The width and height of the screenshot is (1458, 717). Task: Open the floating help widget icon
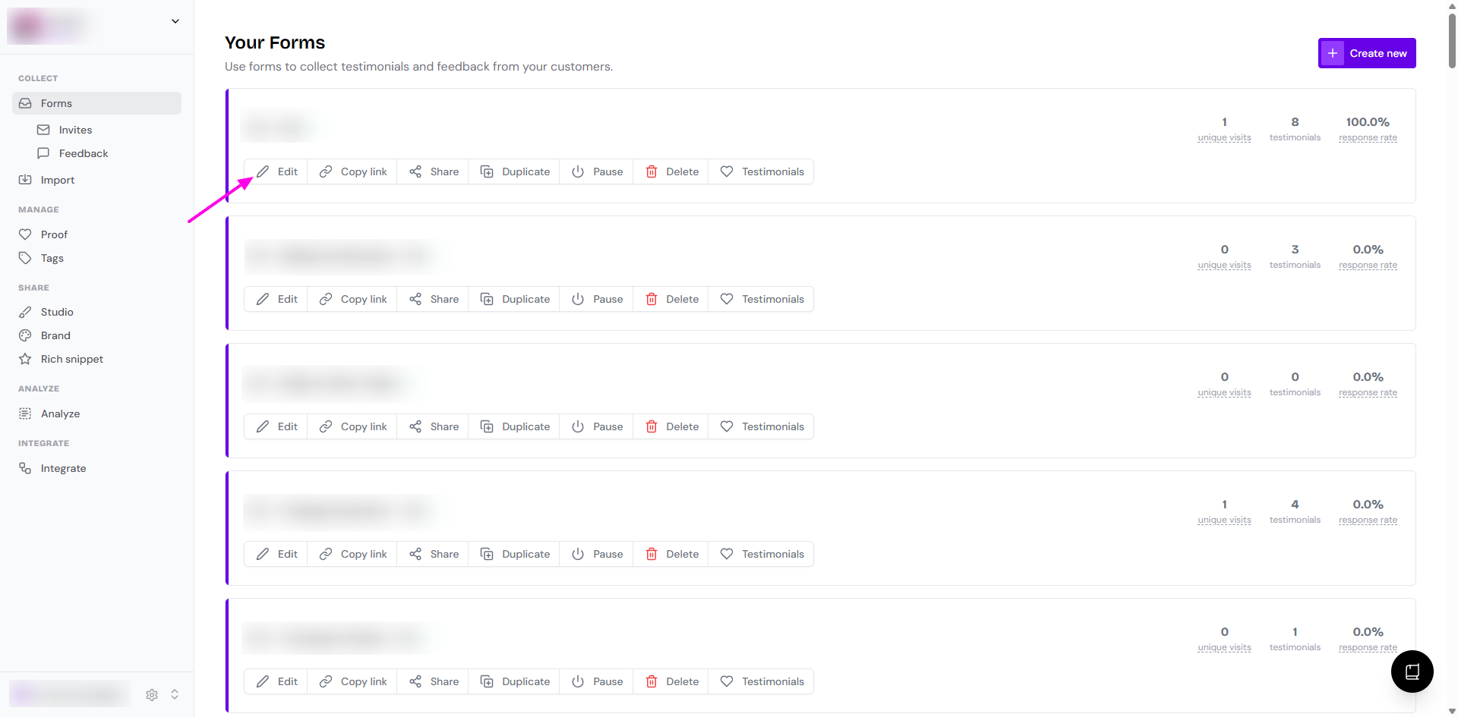(x=1412, y=671)
